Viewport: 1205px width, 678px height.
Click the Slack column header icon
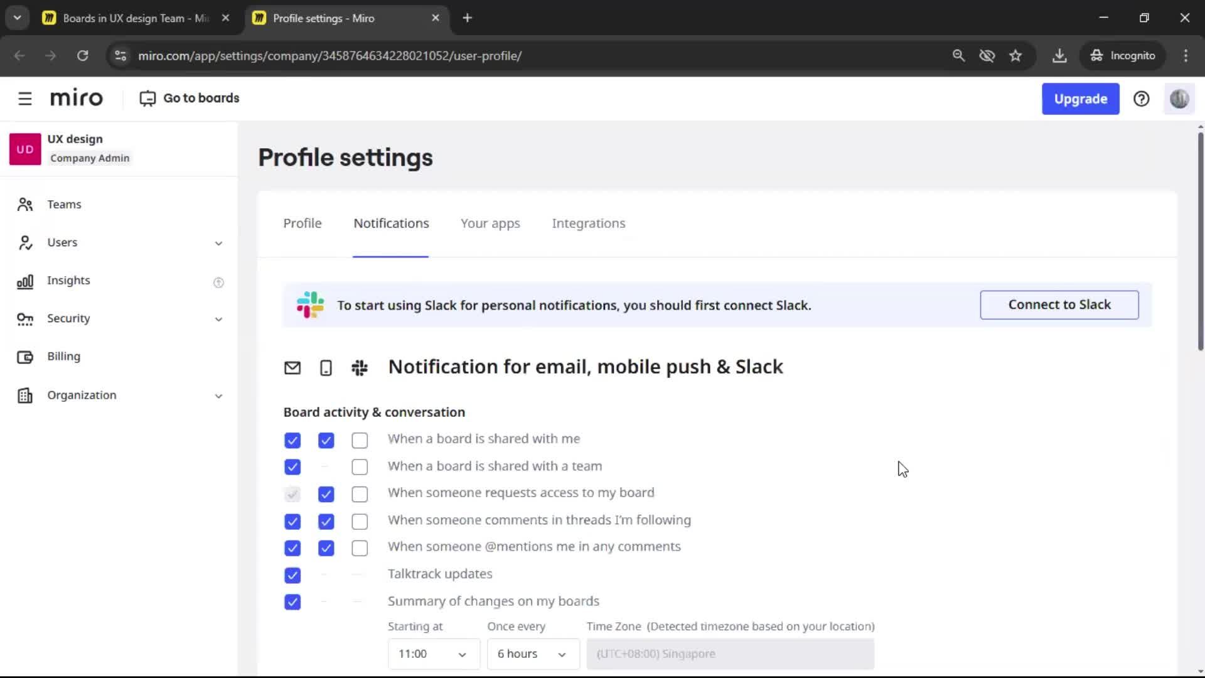click(360, 368)
